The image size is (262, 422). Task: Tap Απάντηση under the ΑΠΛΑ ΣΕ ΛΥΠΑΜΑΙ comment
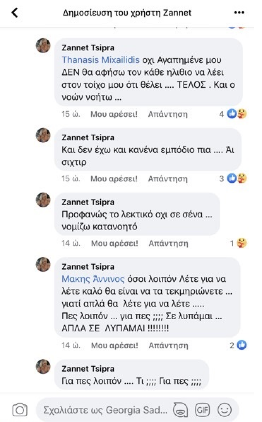tap(168, 345)
